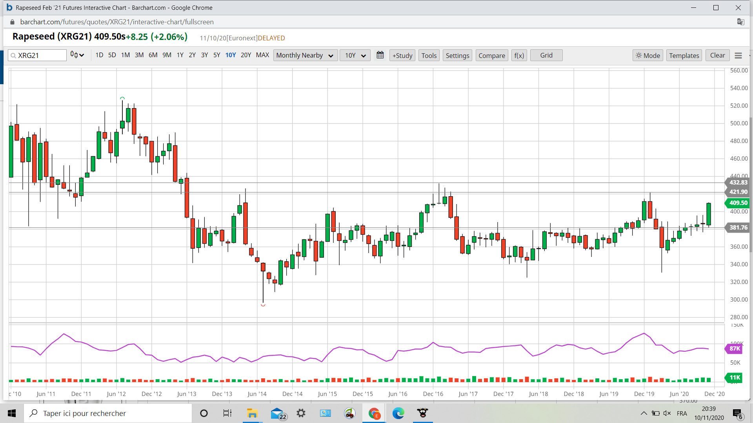This screenshot has width=753, height=423.
Task: Click the site lock icon
Action: [12, 22]
